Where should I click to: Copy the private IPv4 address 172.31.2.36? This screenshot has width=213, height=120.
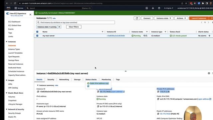[158, 92]
